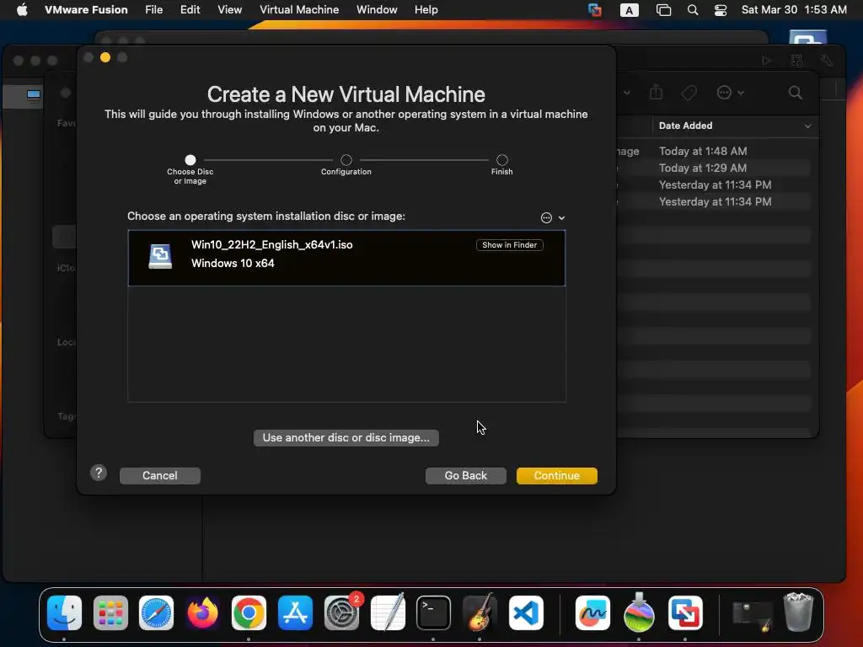Viewport: 863px width, 647px height.
Task: Sort by the Date Added column header
Action: (x=735, y=126)
